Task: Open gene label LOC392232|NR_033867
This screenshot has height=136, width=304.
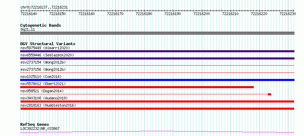Action: pos(40,128)
